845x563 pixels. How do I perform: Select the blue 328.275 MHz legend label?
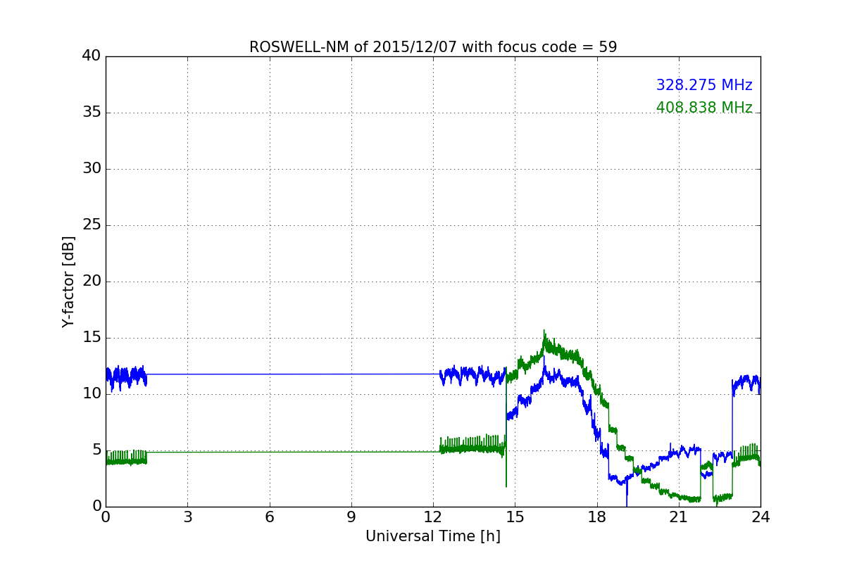[x=704, y=85]
